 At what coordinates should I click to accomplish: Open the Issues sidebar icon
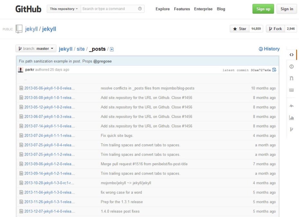point(291,67)
